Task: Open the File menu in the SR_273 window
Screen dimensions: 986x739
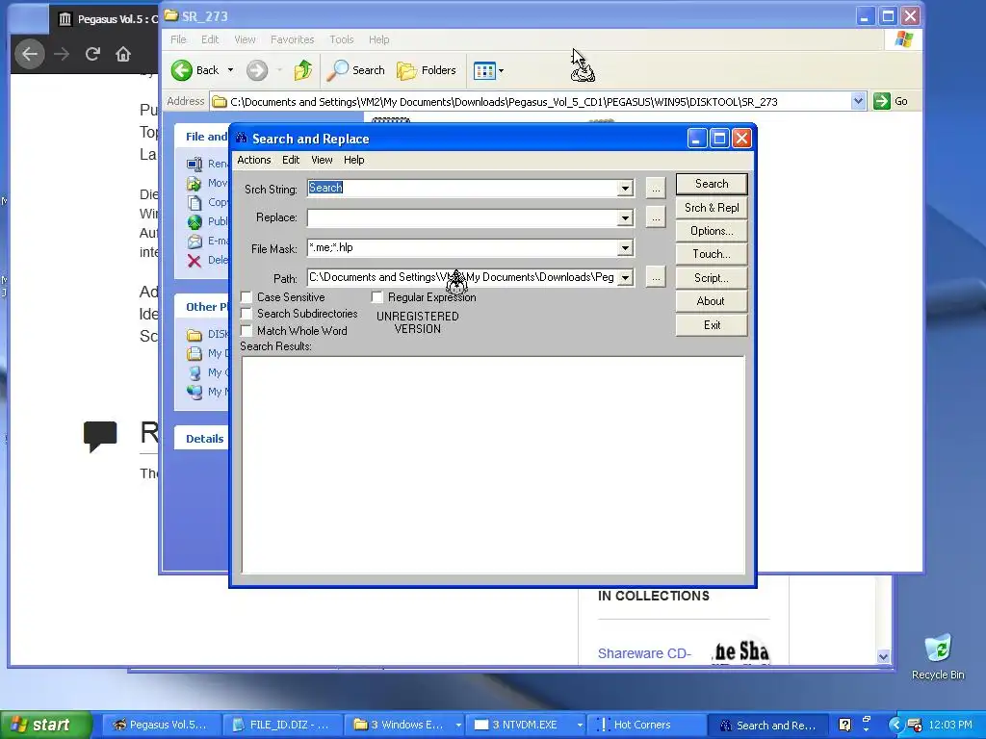Action: pos(178,39)
